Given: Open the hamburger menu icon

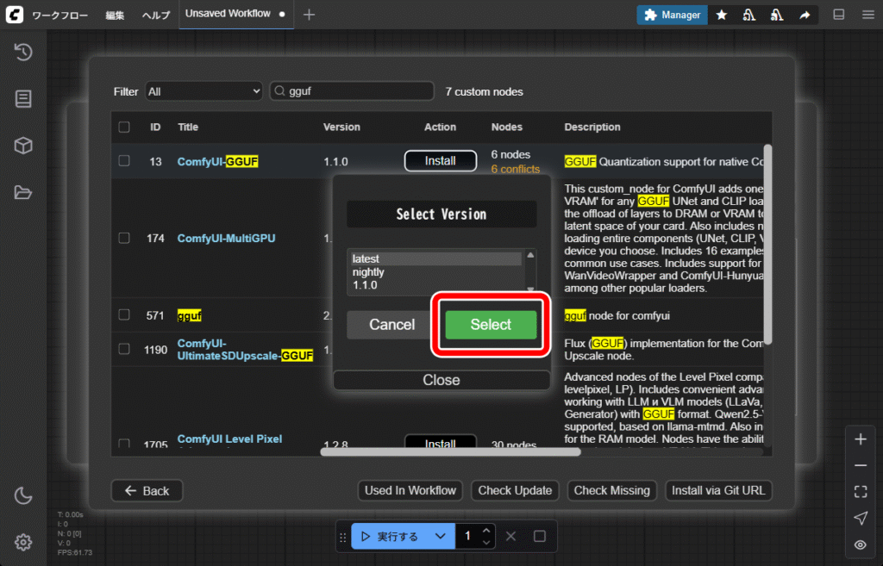Looking at the screenshot, I should click(x=867, y=15).
